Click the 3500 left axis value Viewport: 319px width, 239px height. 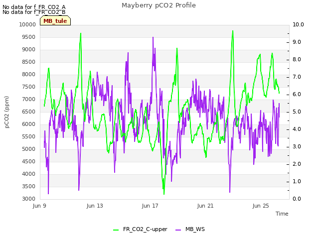click(29, 187)
